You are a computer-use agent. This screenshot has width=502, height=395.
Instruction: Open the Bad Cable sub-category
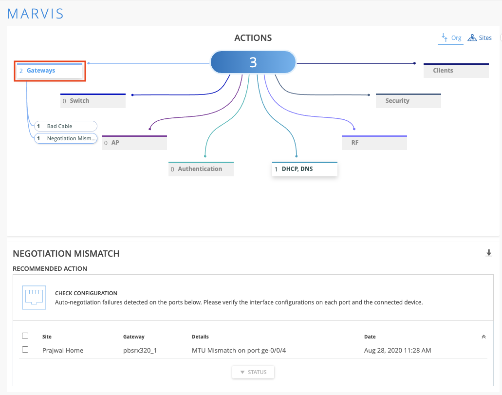point(65,126)
